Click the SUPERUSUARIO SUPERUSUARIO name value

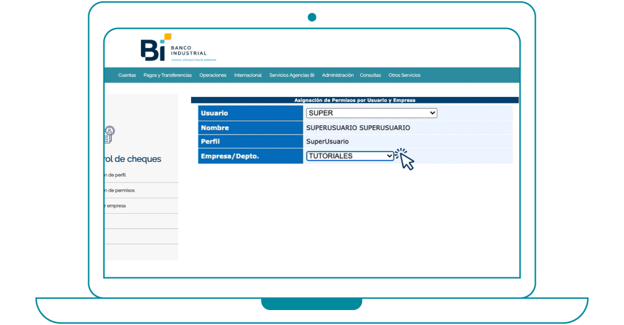tap(357, 127)
